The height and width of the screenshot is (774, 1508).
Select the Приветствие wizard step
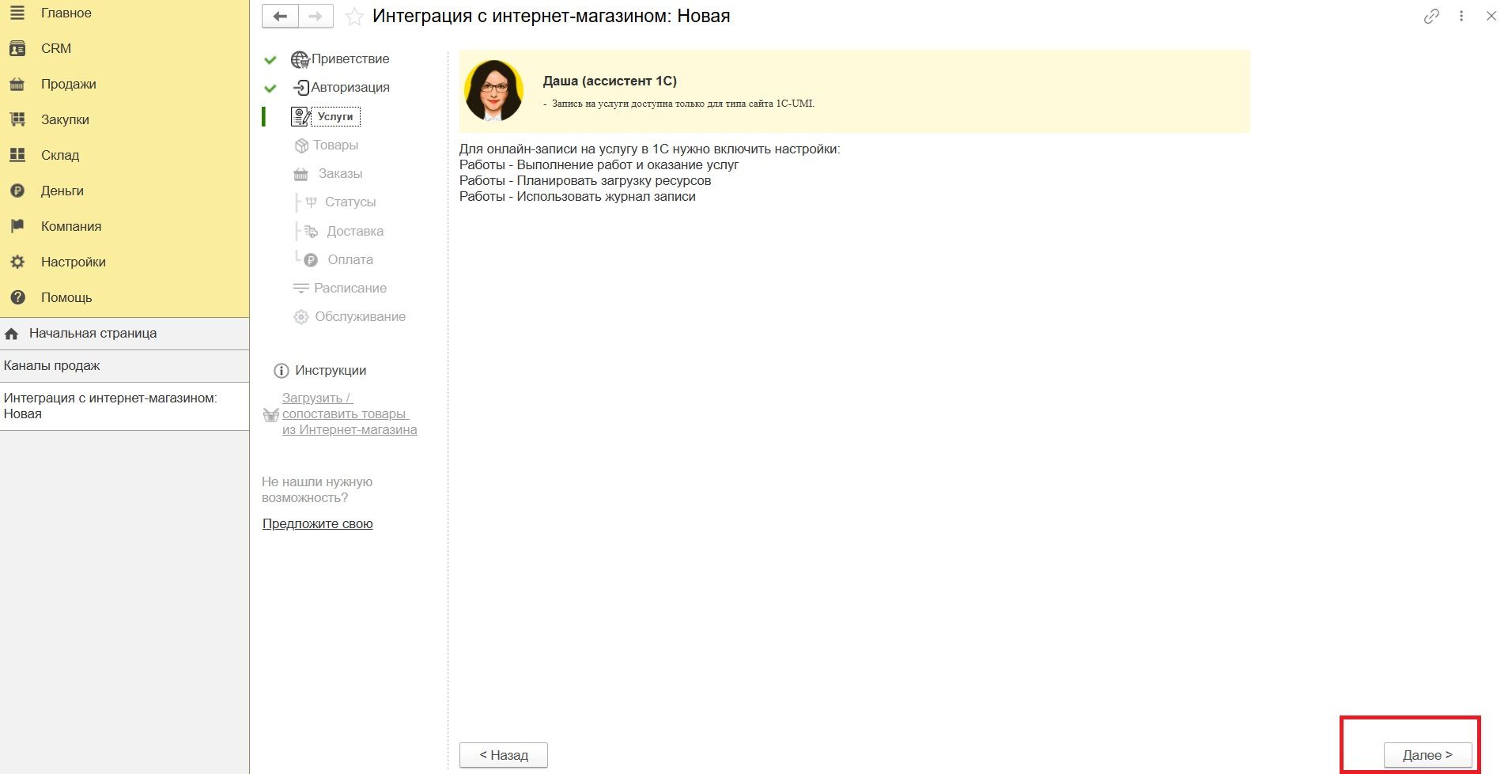(x=350, y=59)
